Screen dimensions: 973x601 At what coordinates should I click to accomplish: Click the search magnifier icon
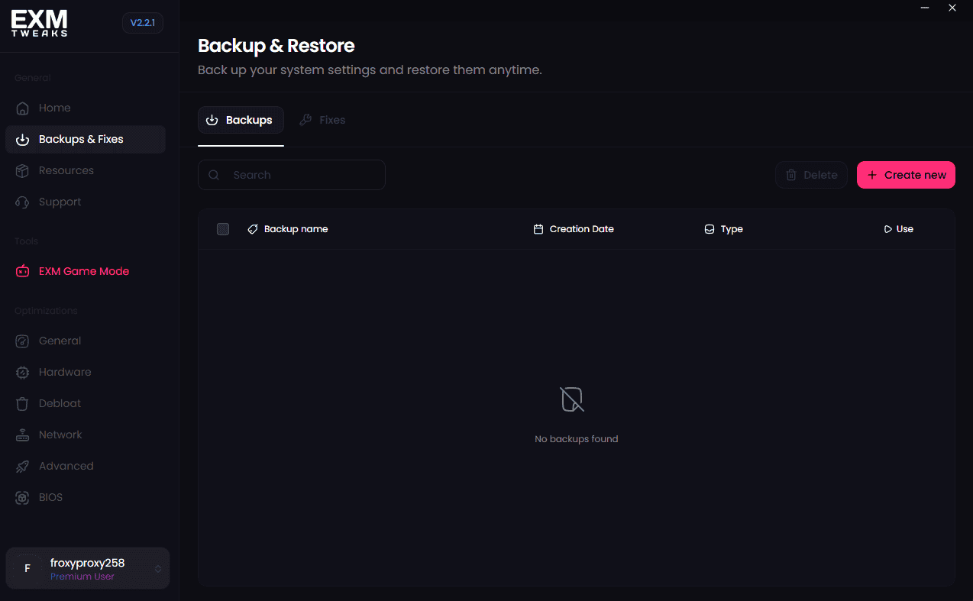tap(214, 175)
